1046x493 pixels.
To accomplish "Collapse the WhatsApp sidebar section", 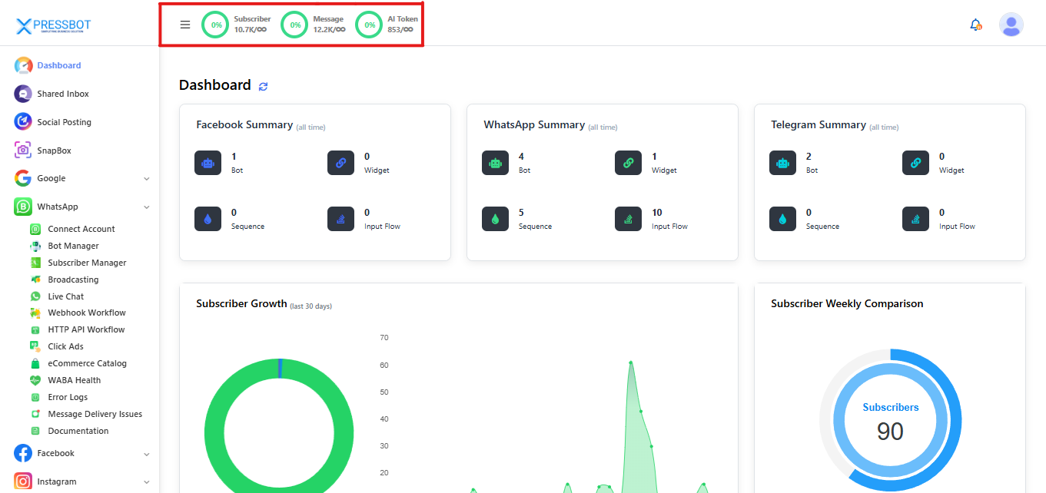I will (146, 207).
